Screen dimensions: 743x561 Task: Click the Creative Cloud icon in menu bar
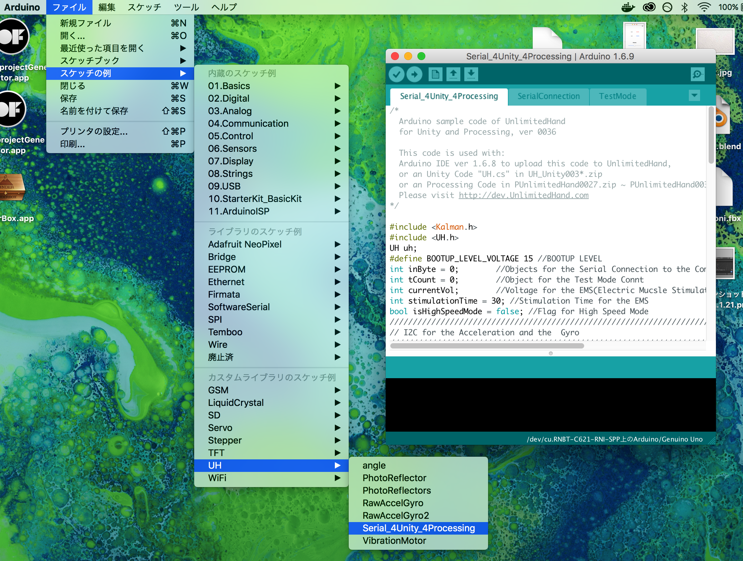(649, 7)
